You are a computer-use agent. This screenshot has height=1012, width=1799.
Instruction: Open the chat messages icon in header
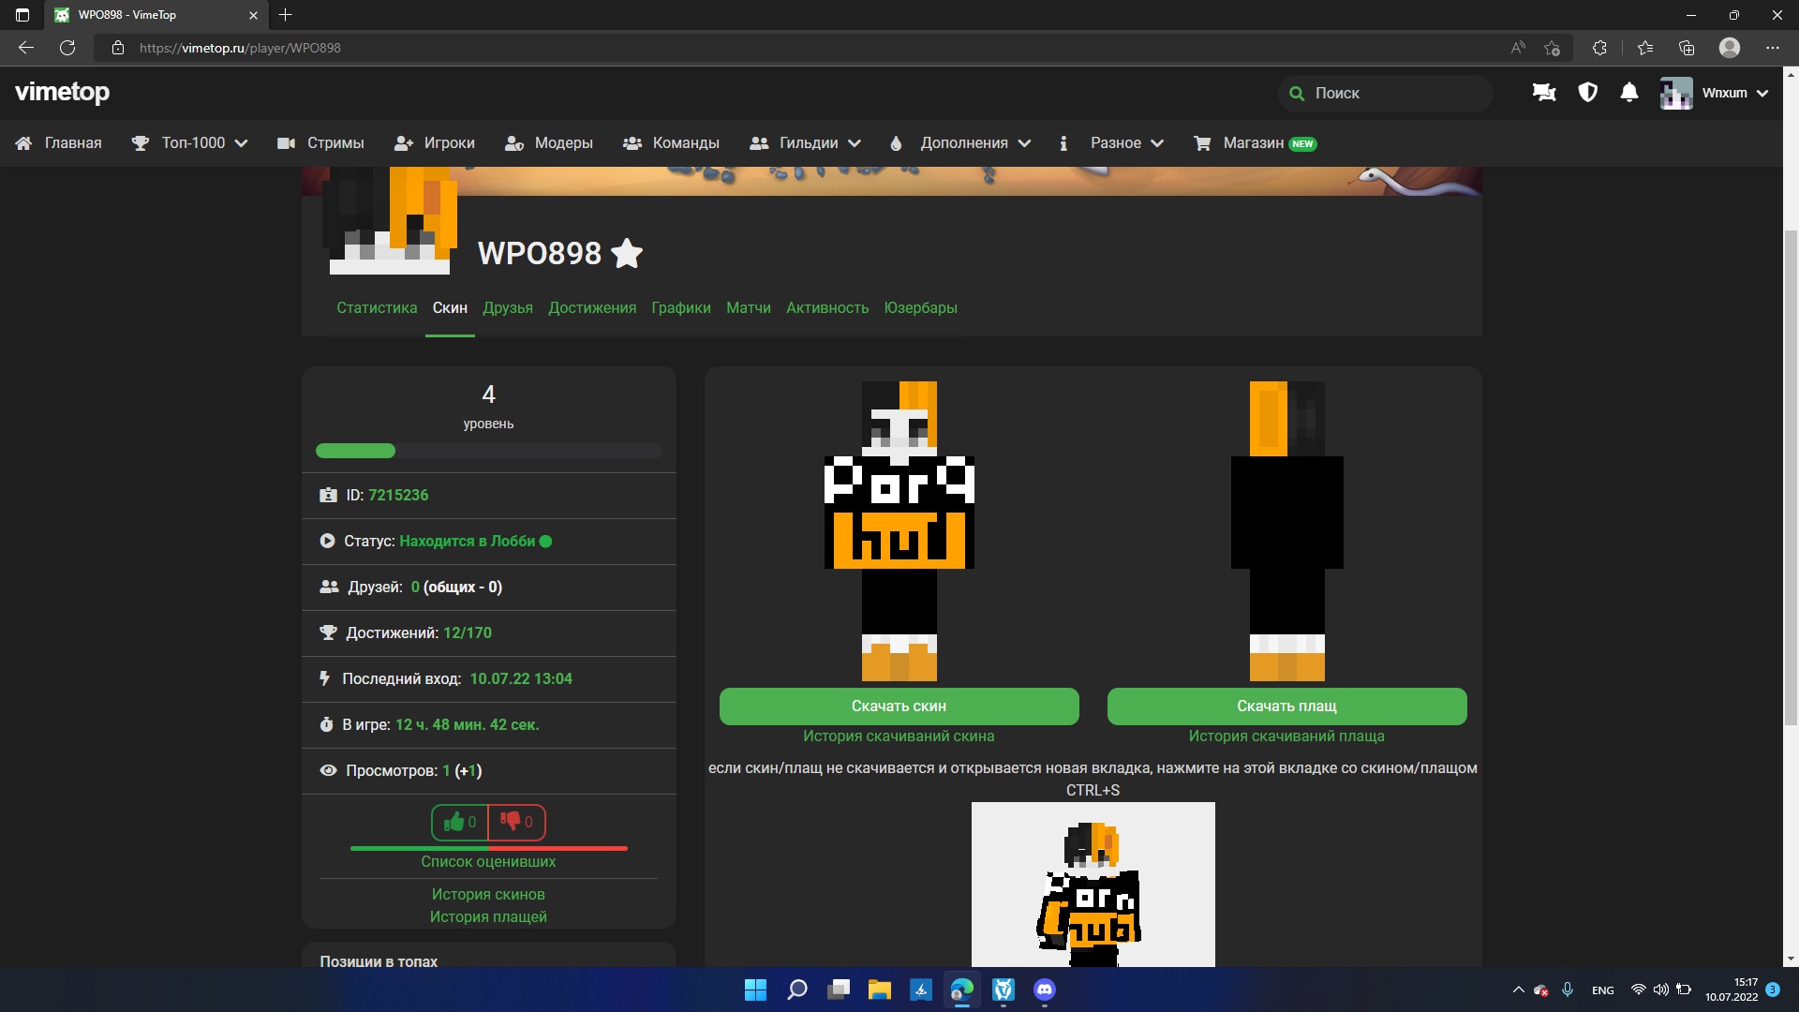(x=1543, y=93)
